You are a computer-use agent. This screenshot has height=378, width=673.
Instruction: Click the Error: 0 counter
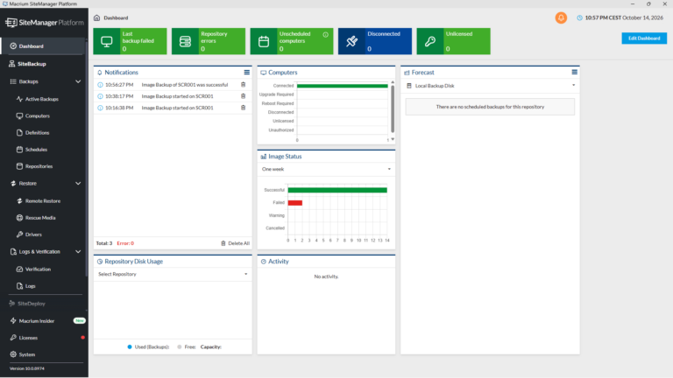(125, 243)
